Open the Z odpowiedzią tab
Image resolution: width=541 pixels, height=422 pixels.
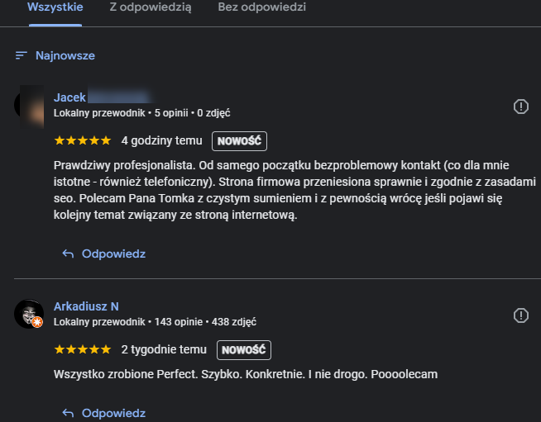[x=151, y=7]
